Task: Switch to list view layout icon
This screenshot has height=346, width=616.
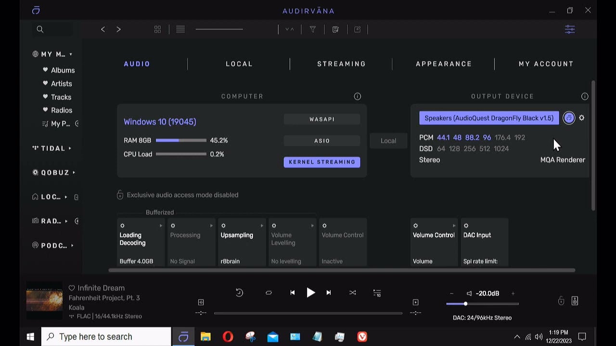Action: coord(180,29)
